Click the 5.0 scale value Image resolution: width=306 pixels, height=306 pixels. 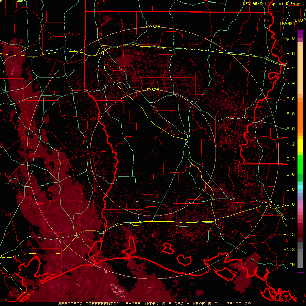click(x=291, y=129)
